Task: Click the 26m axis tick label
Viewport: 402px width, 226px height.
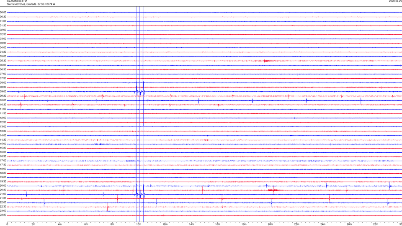Action: tap(349, 224)
